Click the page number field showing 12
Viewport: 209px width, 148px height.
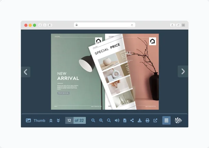69,120
